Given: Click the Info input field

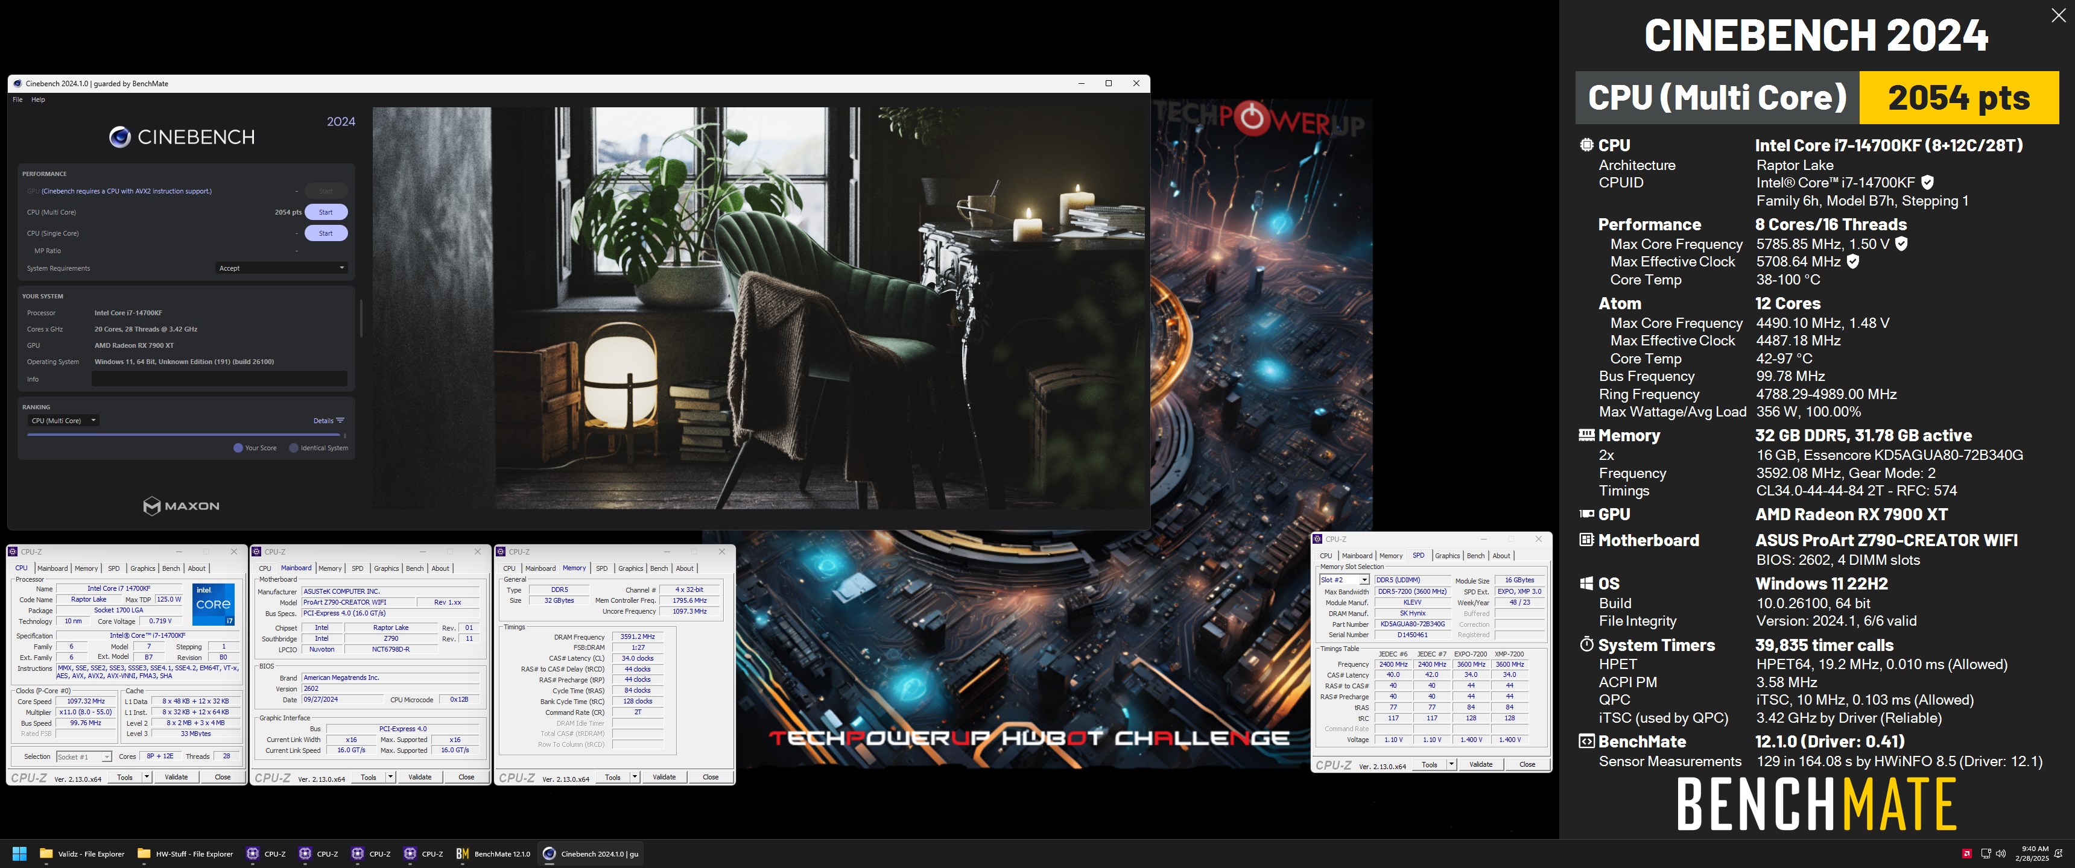Looking at the screenshot, I should tap(219, 379).
